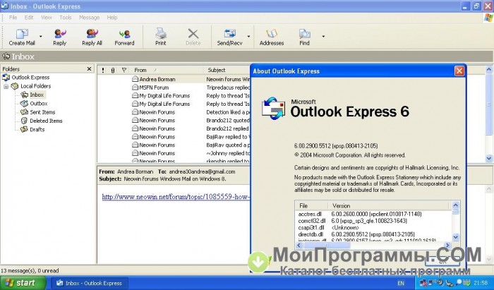Click the system tray clock 21:58

pos(481,283)
